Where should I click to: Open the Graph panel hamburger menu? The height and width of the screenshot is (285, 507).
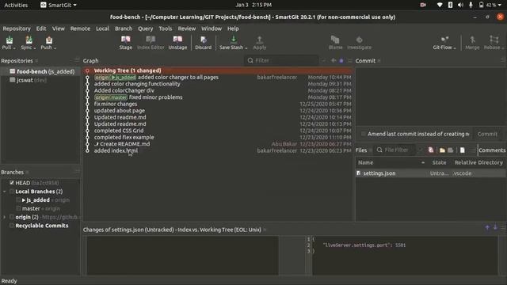(349, 60)
